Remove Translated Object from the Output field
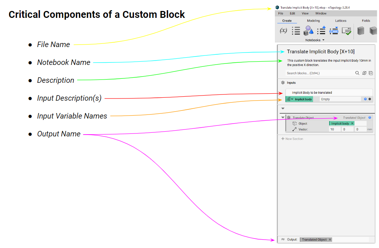 tap(330, 240)
